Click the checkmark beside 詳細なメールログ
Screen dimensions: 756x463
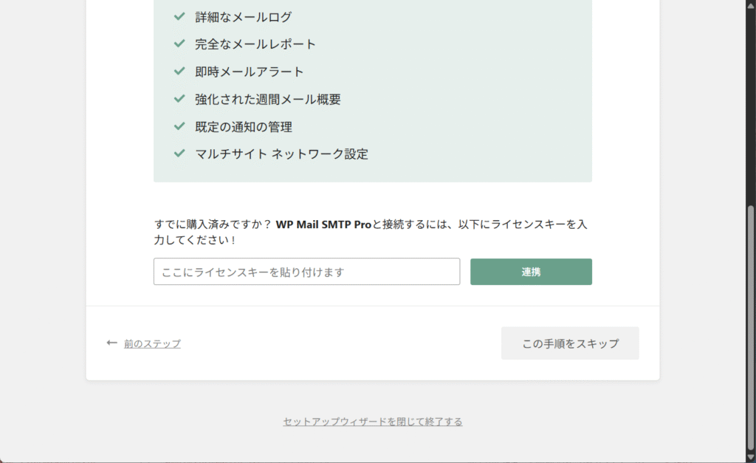[x=179, y=16]
